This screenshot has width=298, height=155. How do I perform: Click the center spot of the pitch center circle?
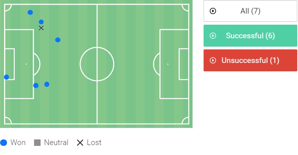point(97,64)
